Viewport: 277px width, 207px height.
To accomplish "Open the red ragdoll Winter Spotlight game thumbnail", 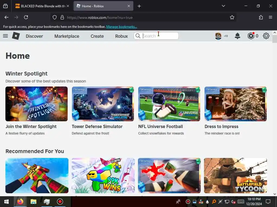I will [169, 175].
